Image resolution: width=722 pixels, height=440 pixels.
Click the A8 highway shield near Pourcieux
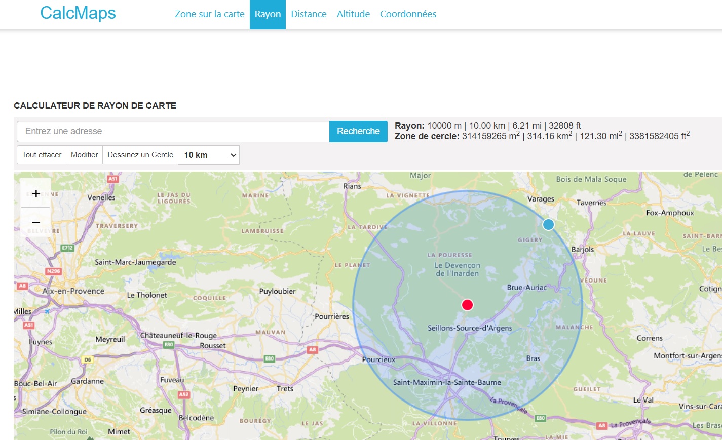pos(313,350)
